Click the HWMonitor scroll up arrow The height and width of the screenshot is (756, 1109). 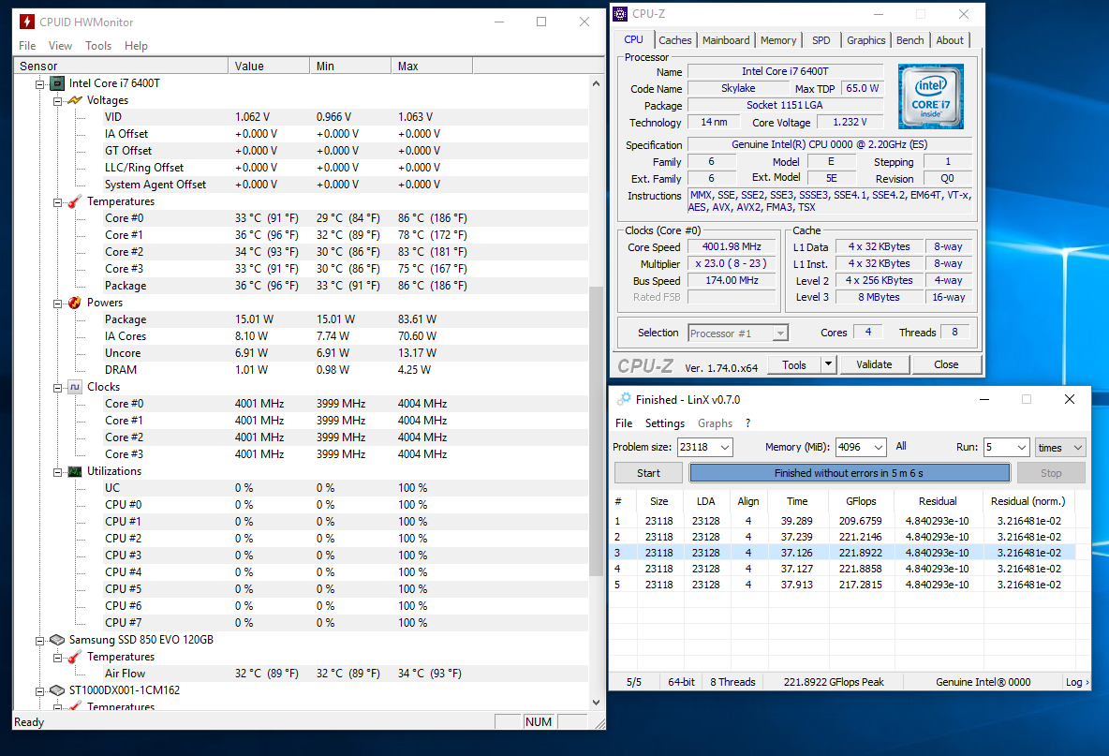click(596, 83)
